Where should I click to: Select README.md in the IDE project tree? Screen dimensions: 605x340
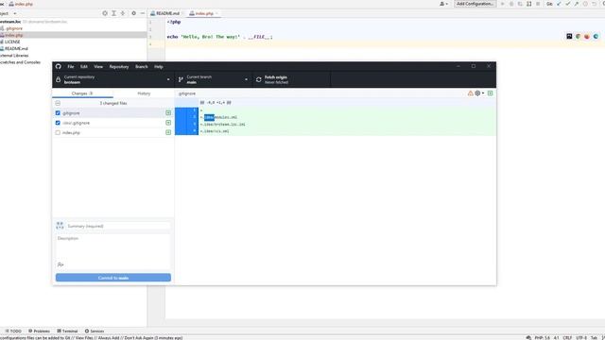click(16, 48)
